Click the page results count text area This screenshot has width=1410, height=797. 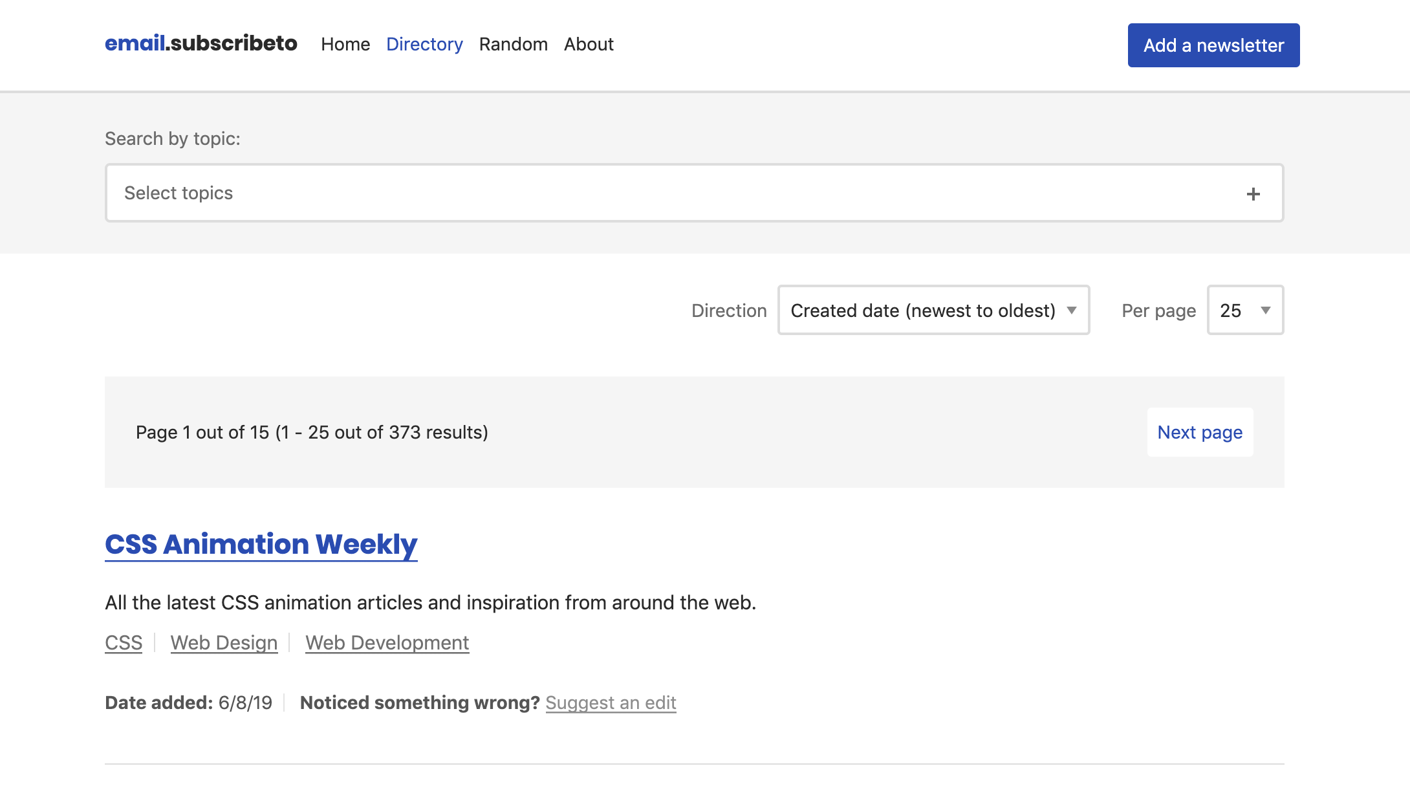tap(312, 431)
